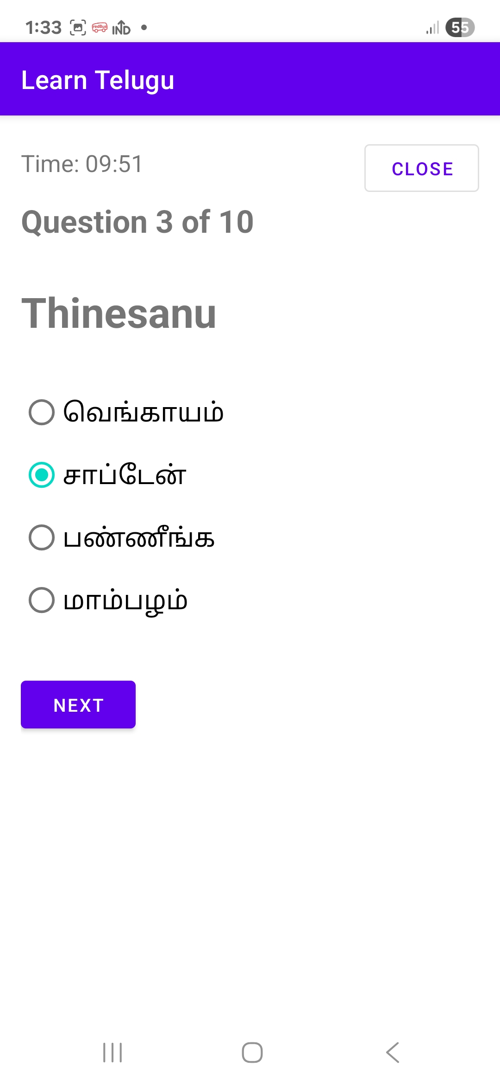The image size is (500, 1085).
Task: Select the சாப்டேன் radio option
Action: click(x=42, y=475)
